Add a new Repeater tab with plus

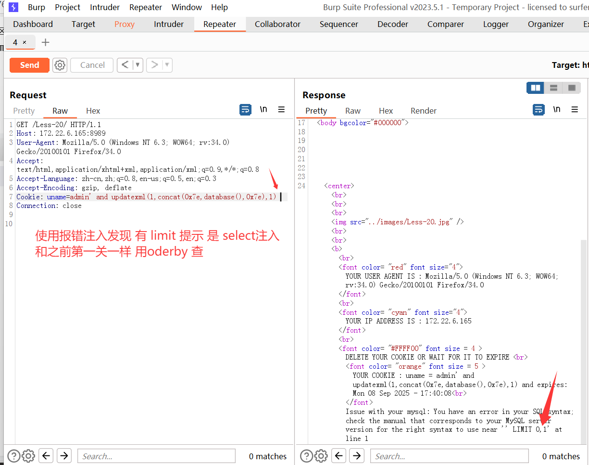point(46,42)
